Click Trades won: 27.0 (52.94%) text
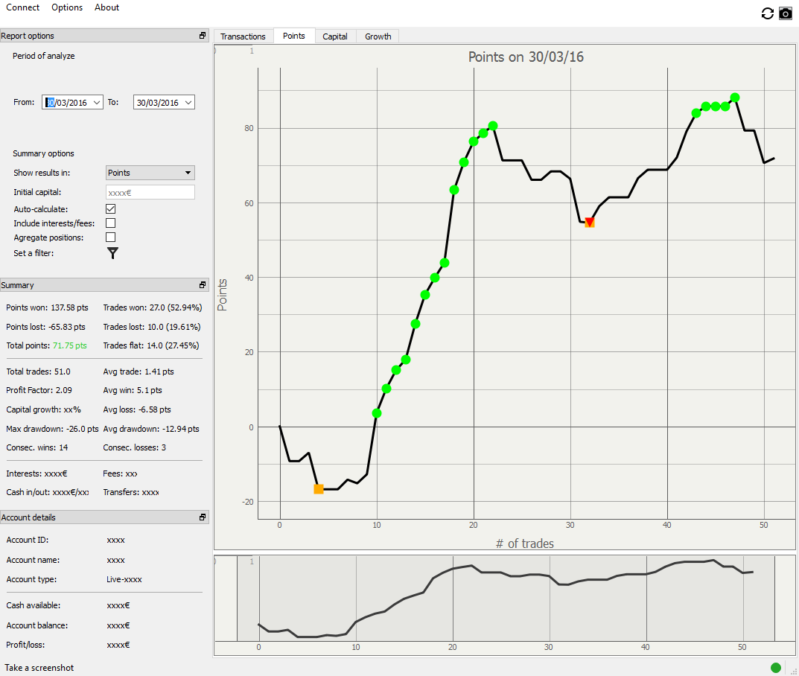This screenshot has height=676, width=799. [153, 307]
